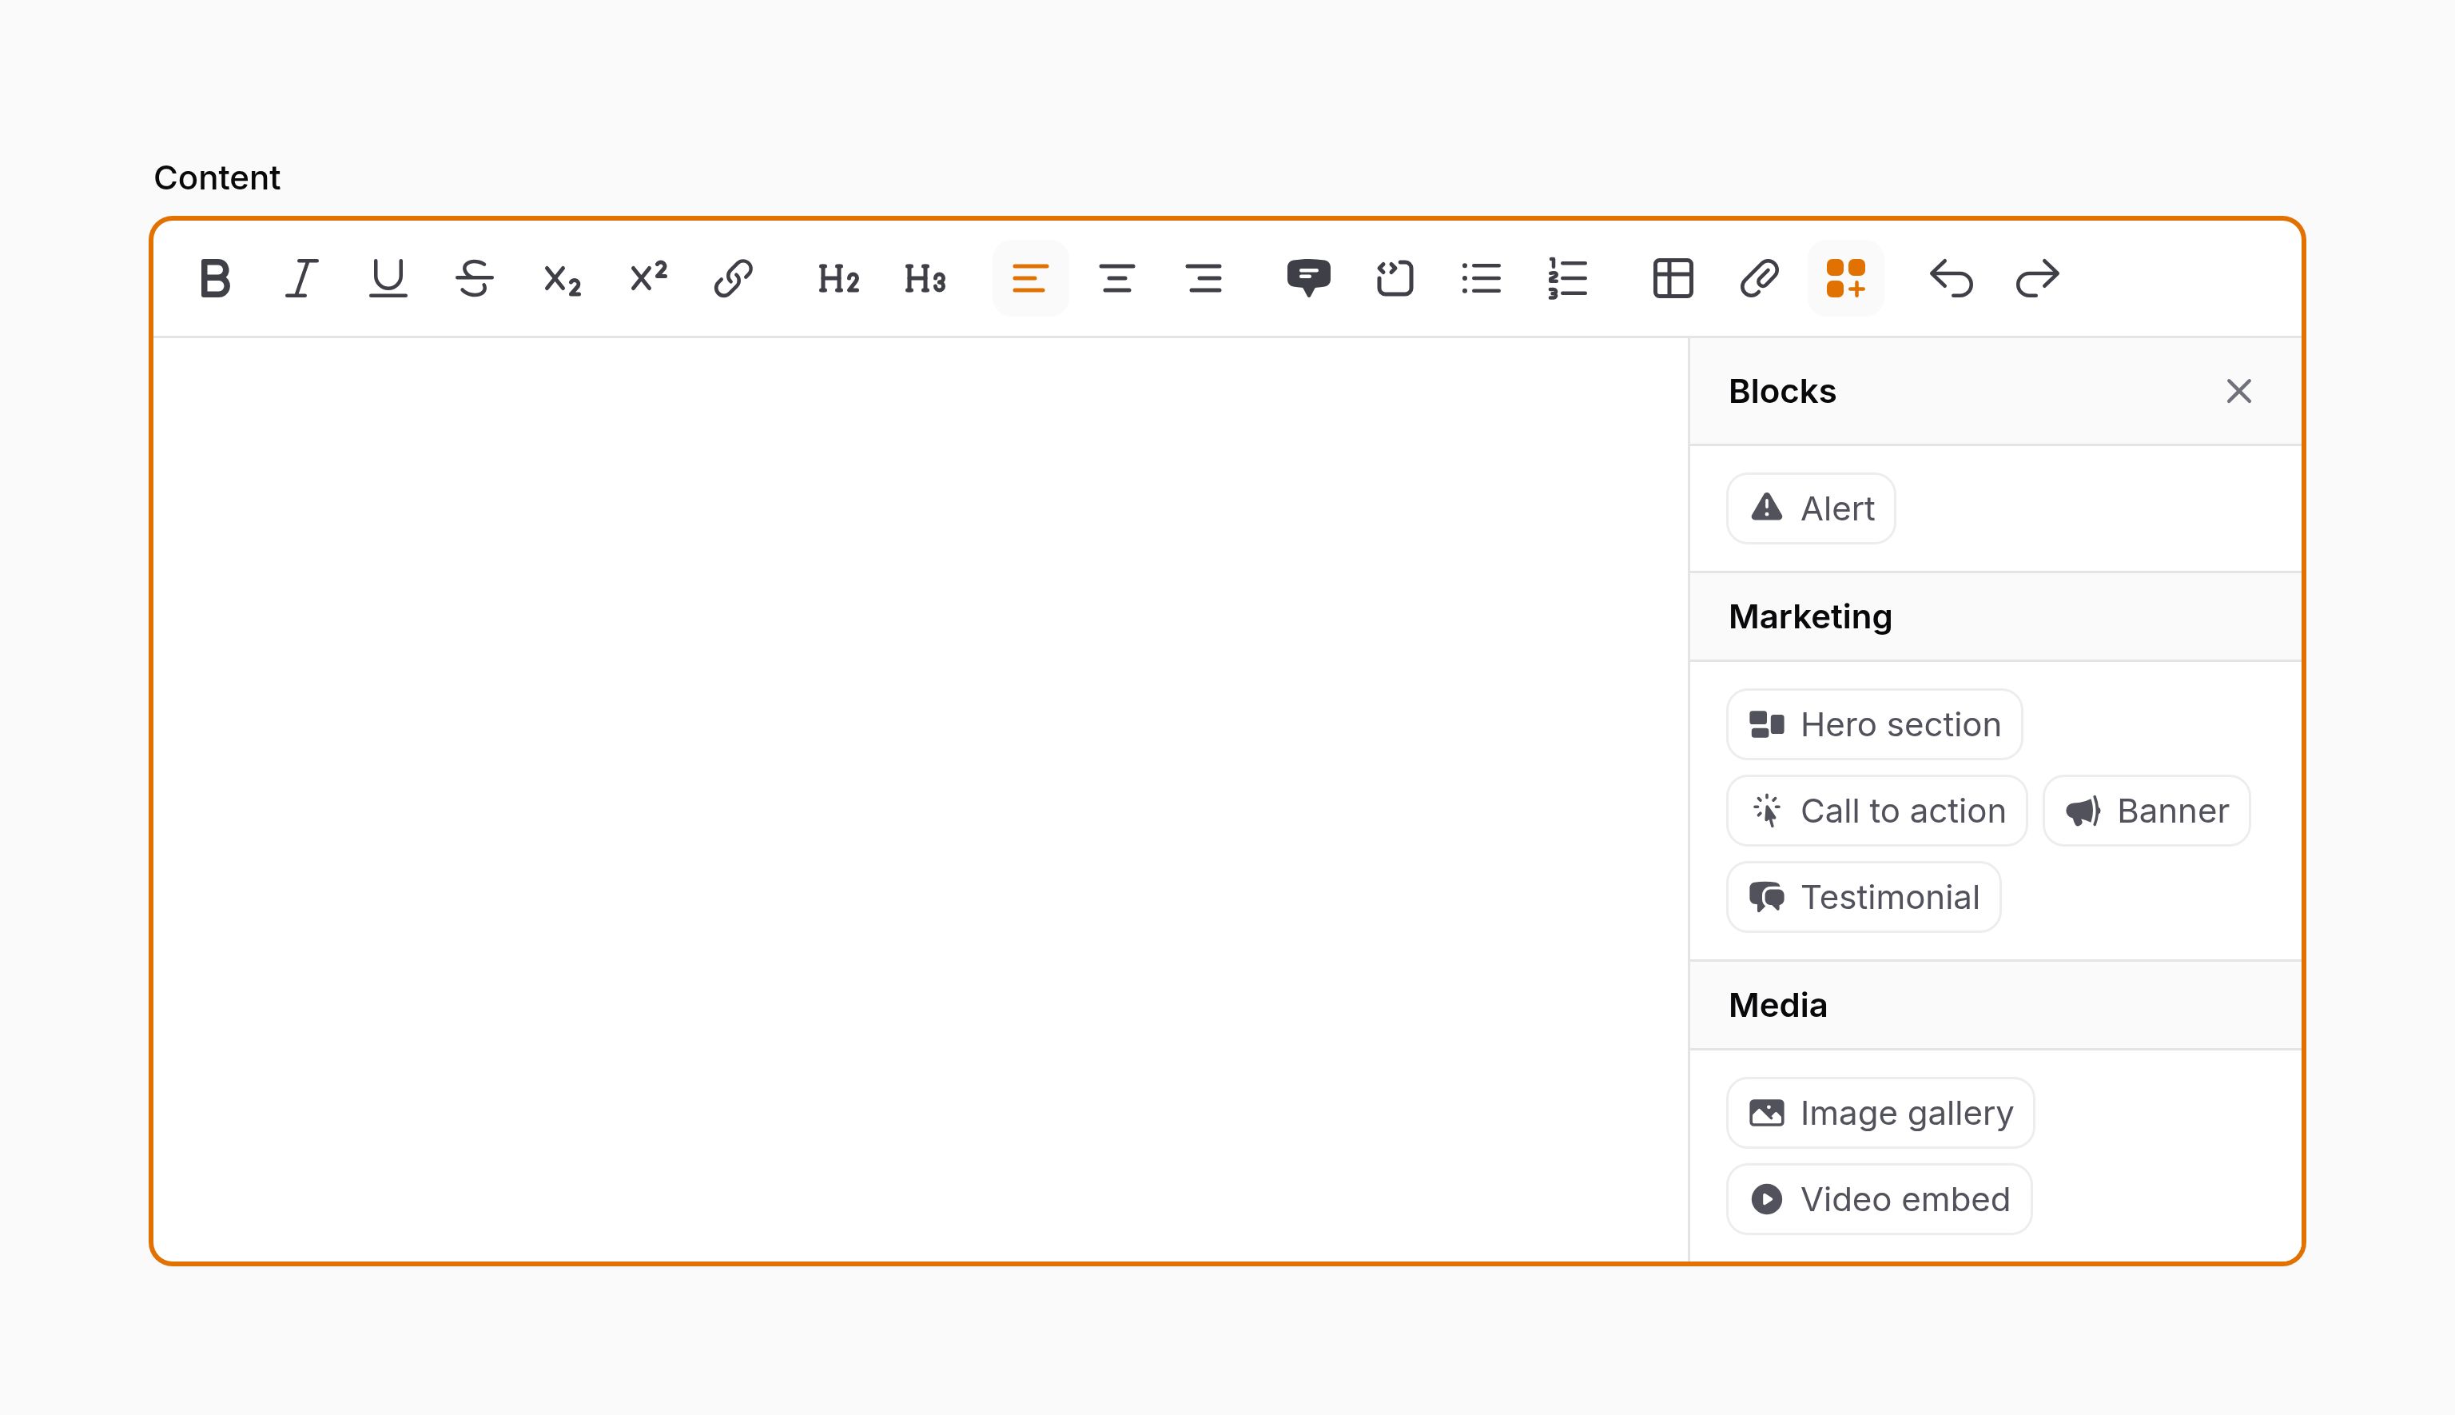Click the Blocks panel title
Screen dimensions: 2455x1415
[1782, 392]
